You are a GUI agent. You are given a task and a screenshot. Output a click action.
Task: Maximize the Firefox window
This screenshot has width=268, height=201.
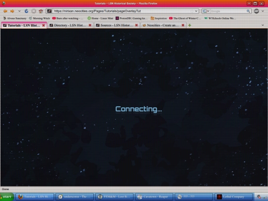255,3
